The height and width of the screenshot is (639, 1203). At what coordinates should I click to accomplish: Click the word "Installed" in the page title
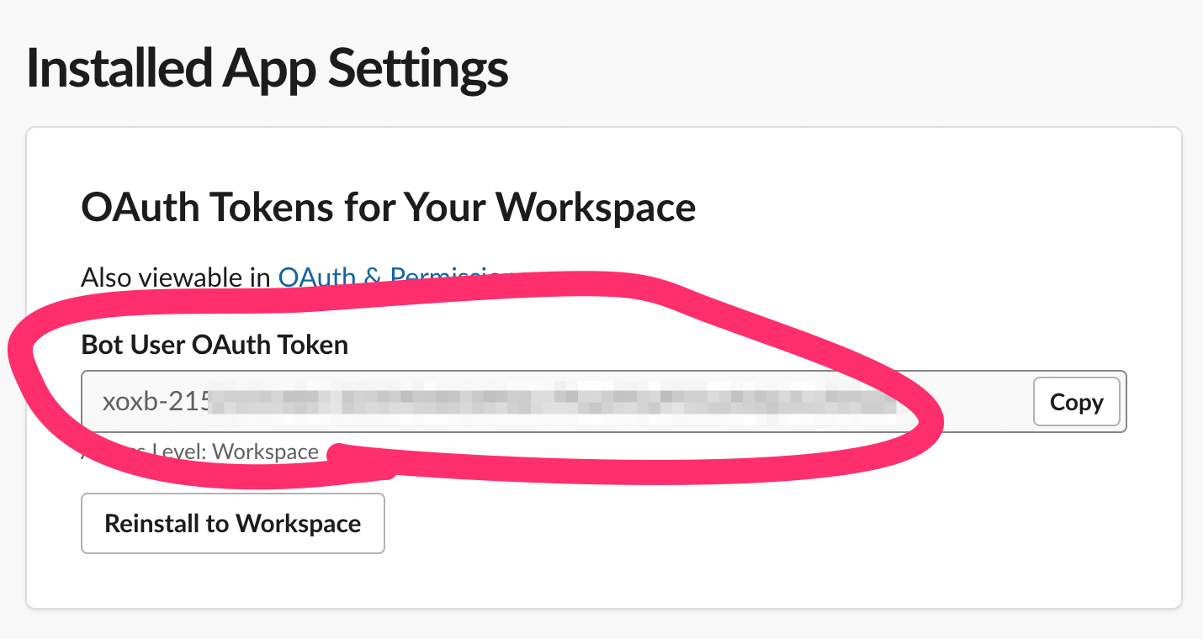pyautogui.click(x=119, y=69)
